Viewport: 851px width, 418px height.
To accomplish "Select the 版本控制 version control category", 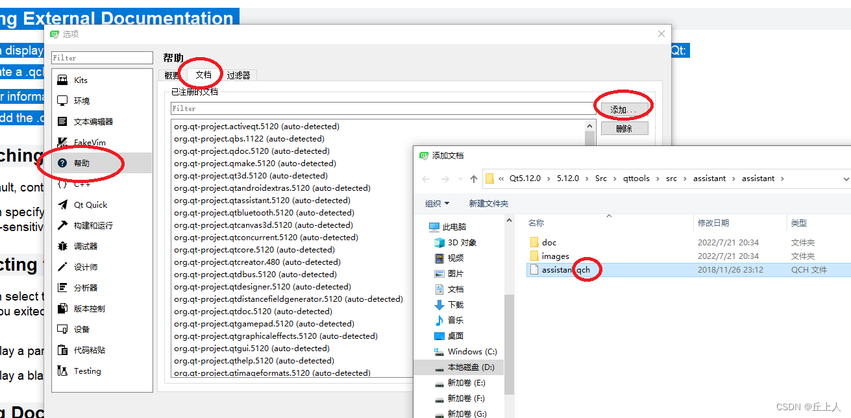I will (102, 308).
